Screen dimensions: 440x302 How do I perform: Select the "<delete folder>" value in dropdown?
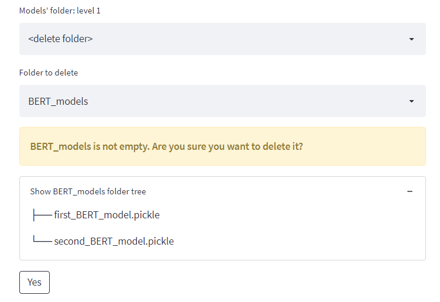coord(61,39)
